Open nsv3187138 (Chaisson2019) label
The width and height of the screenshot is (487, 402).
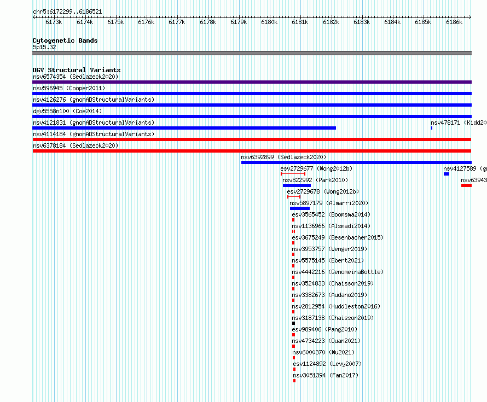(x=333, y=318)
